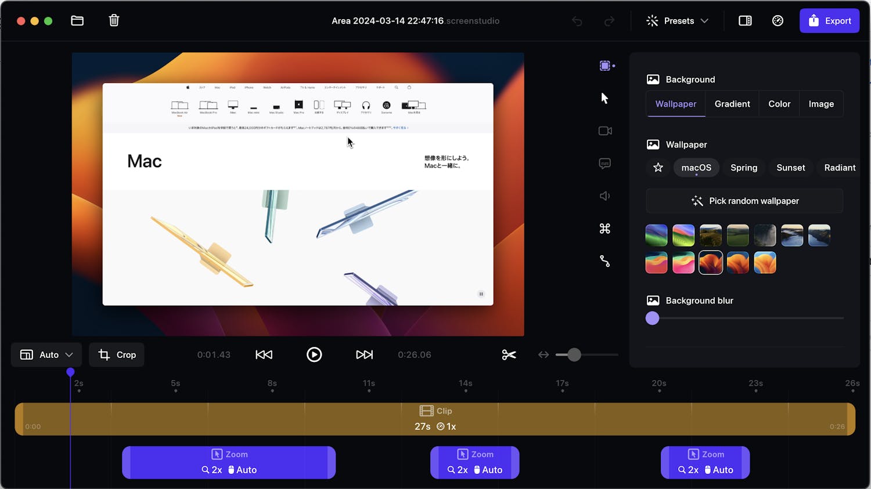This screenshot has height=489, width=871.
Task: Switch to the Image background tab
Action: [x=820, y=104]
